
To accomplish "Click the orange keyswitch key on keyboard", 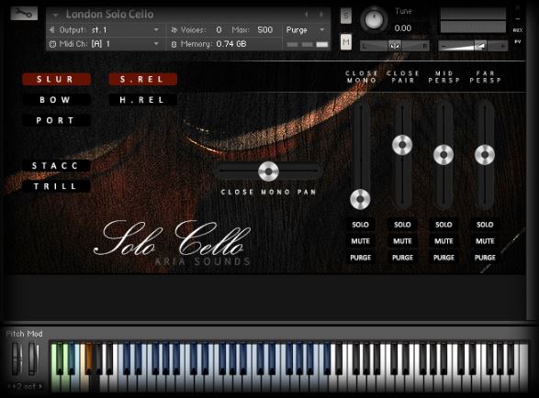I will pyautogui.click(x=89, y=357).
